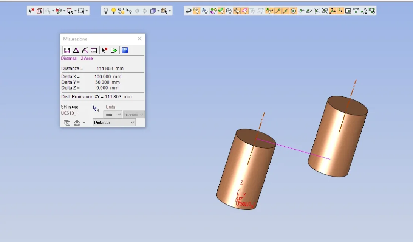Toggle the green surface funnel filter
The width and height of the screenshot is (413, 242).
[221, 11]
